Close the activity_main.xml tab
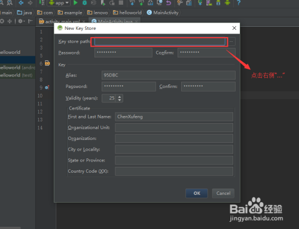The width and height of the screenshot is (299, 229). coord(84,22)
